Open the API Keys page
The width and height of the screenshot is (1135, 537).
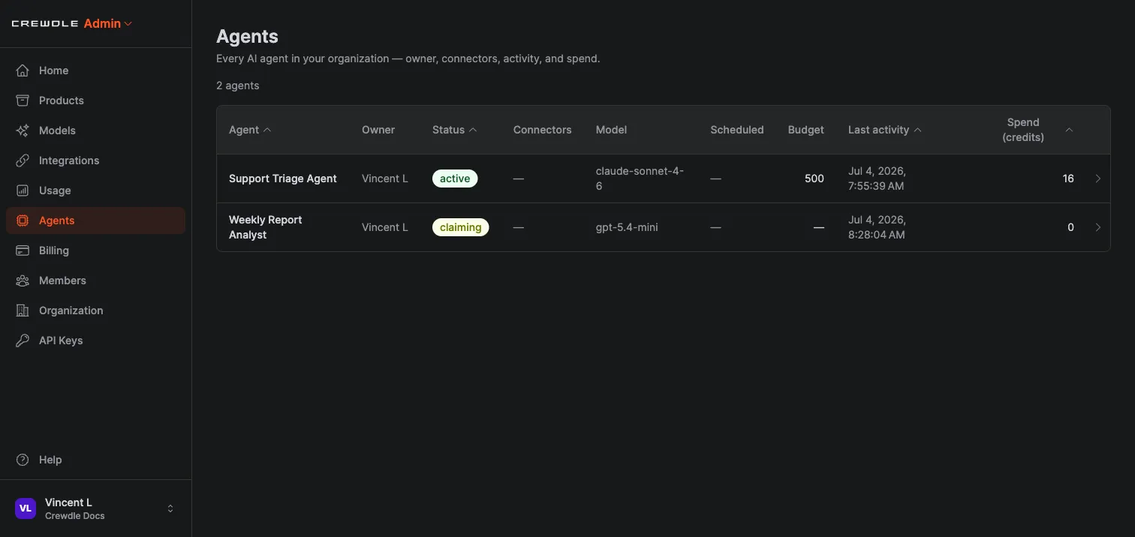(x=95, y=340)
